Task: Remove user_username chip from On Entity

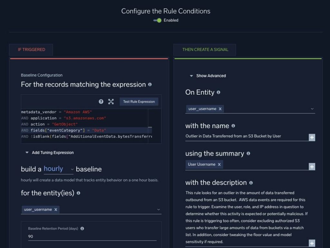Action: (x=220, y=109)
